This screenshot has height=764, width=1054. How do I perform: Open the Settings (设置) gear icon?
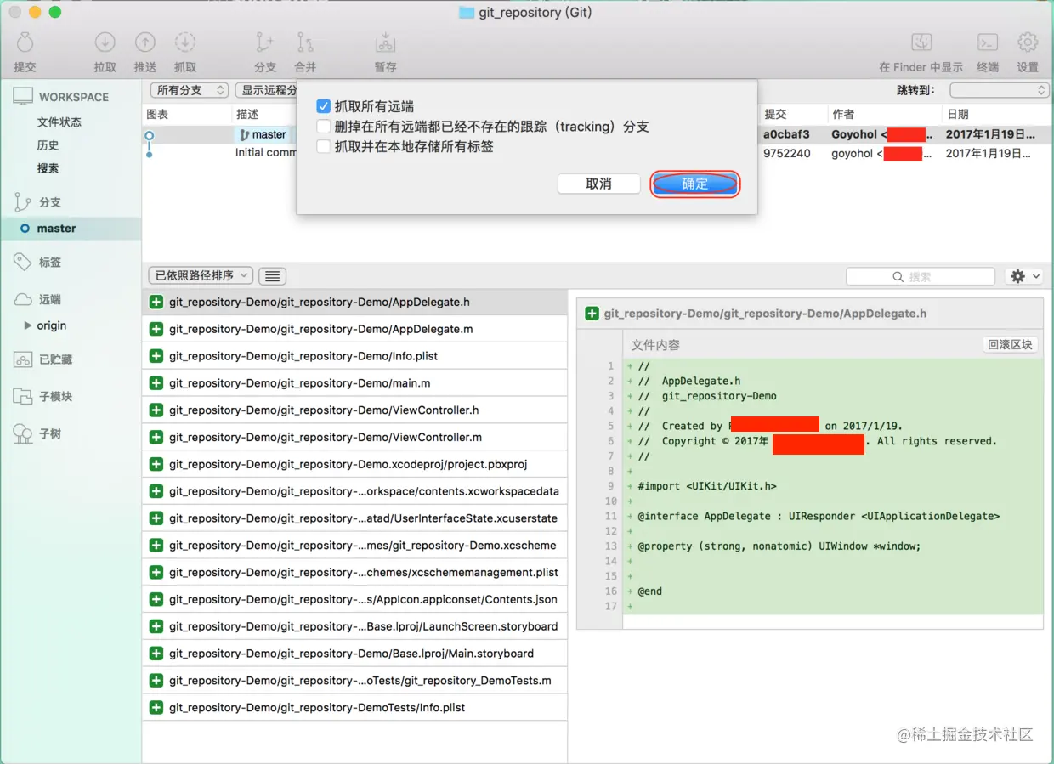click(x=1028, y=42)
